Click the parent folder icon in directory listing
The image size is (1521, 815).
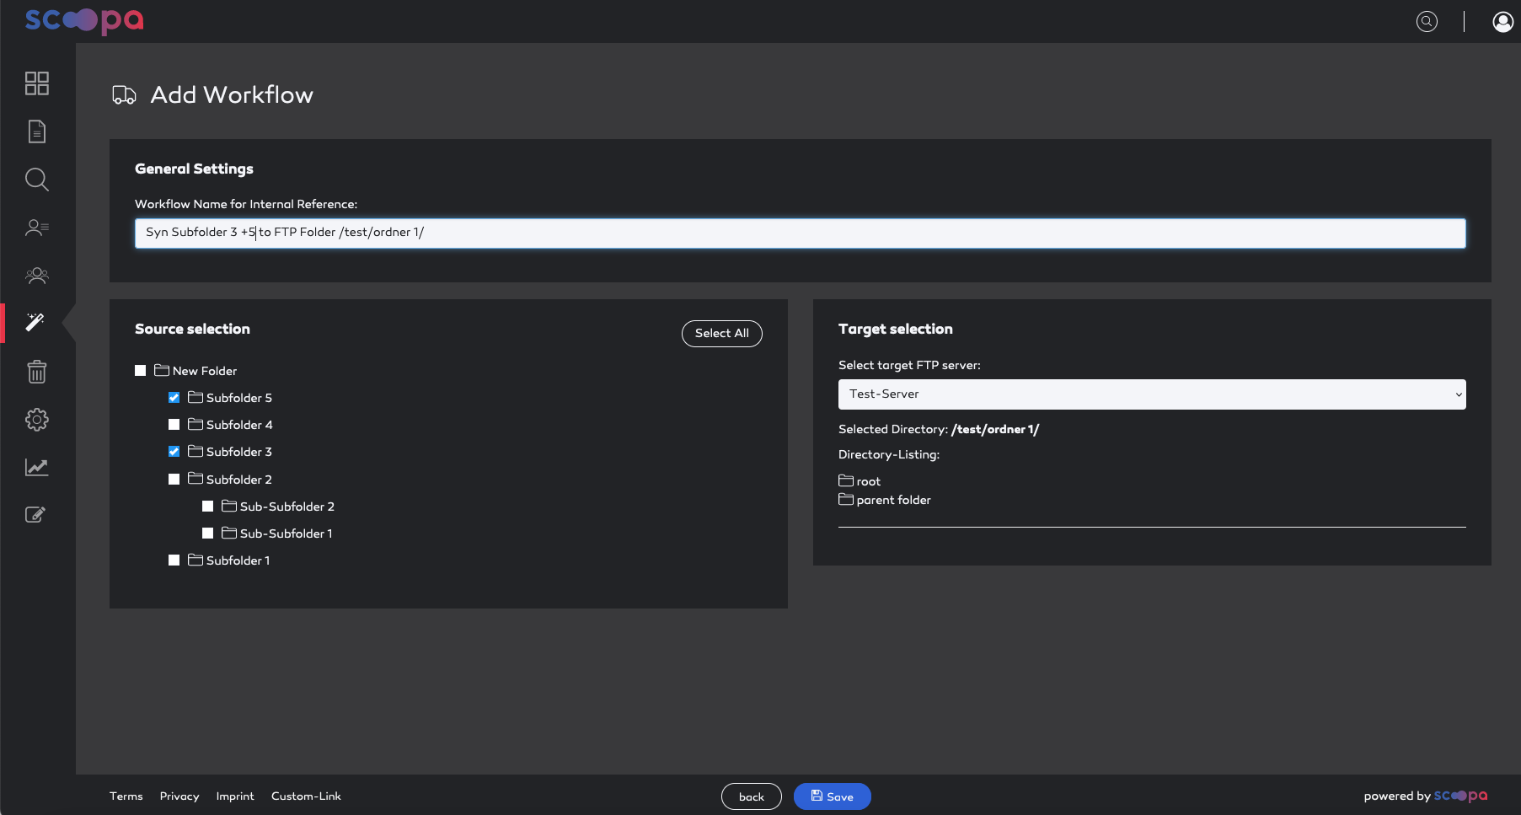tap(846, 499)
